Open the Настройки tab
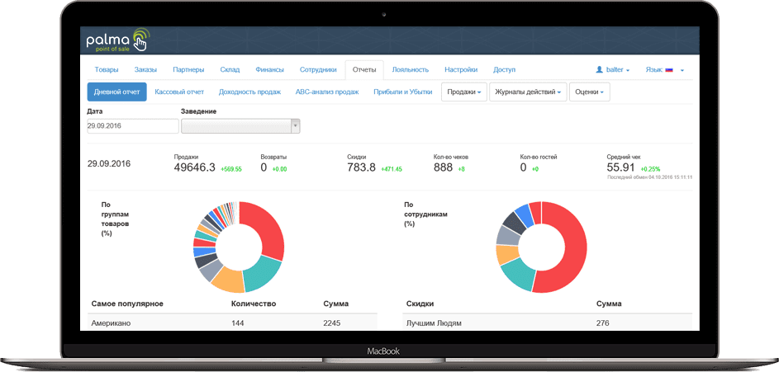This screenshot has height=372, width=779. coord(461,70)
